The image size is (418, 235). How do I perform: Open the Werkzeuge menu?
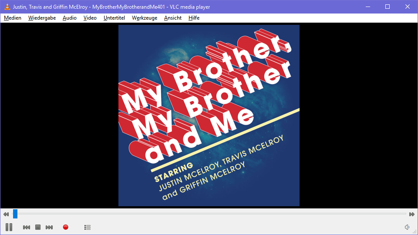point(144,18)
